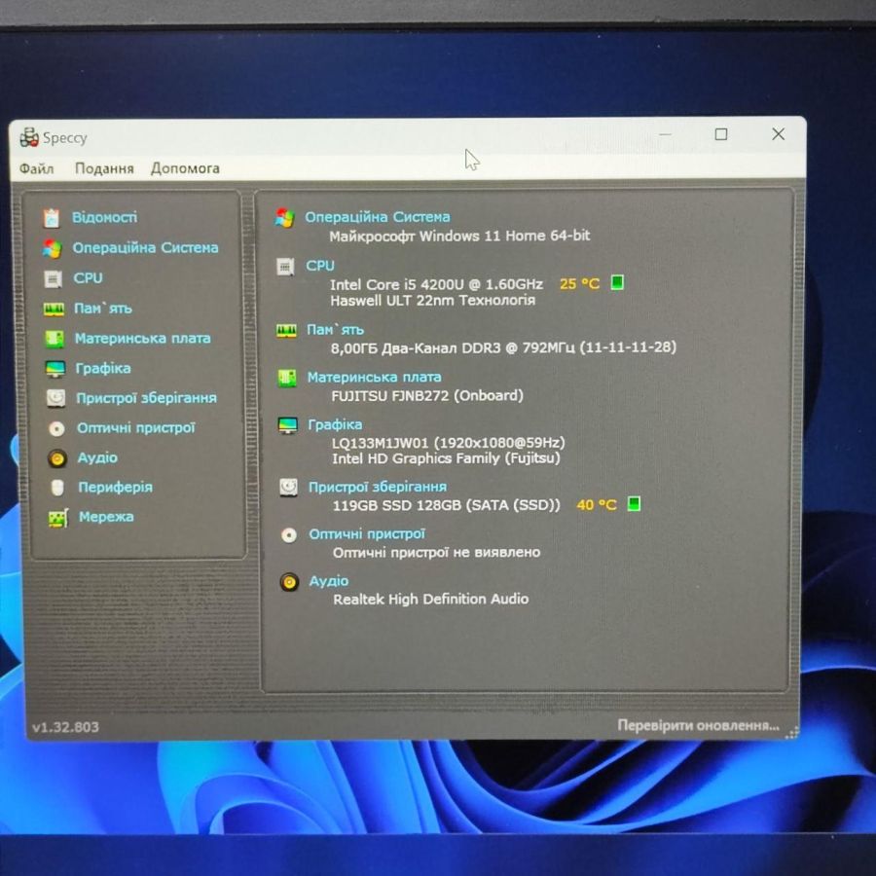
Task: Click the Speccy app icon in title bar
Action: pos(28,137)
